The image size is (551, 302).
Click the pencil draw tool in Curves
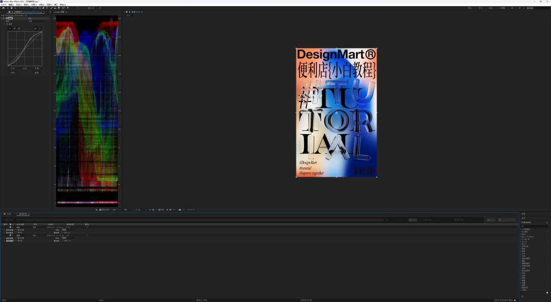(x=40, y=29)
